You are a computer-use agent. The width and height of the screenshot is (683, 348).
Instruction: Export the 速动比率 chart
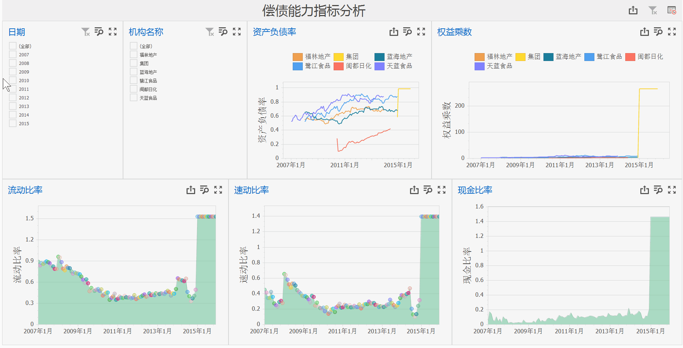(414, 190)
